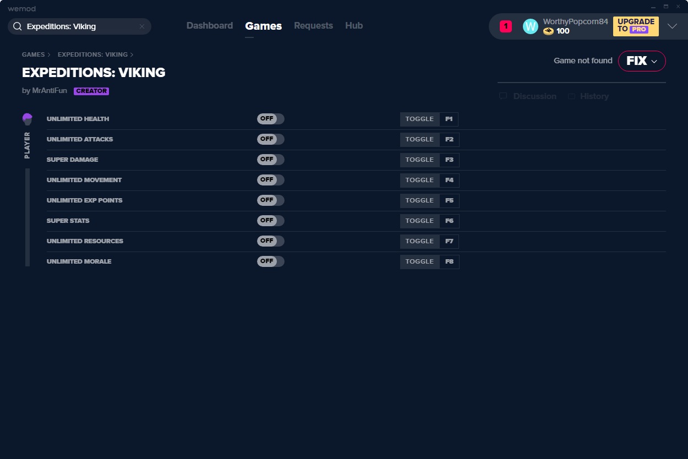Toggle Unlimited Attacks switch
The image size is (688, 459).
pyautogui.click(x=271, y=139)
